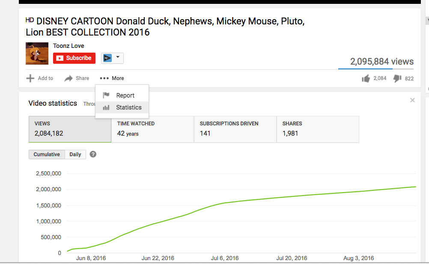Click the three-dot More icon
The width and height of the screenshot is (429, 264).
104,78
